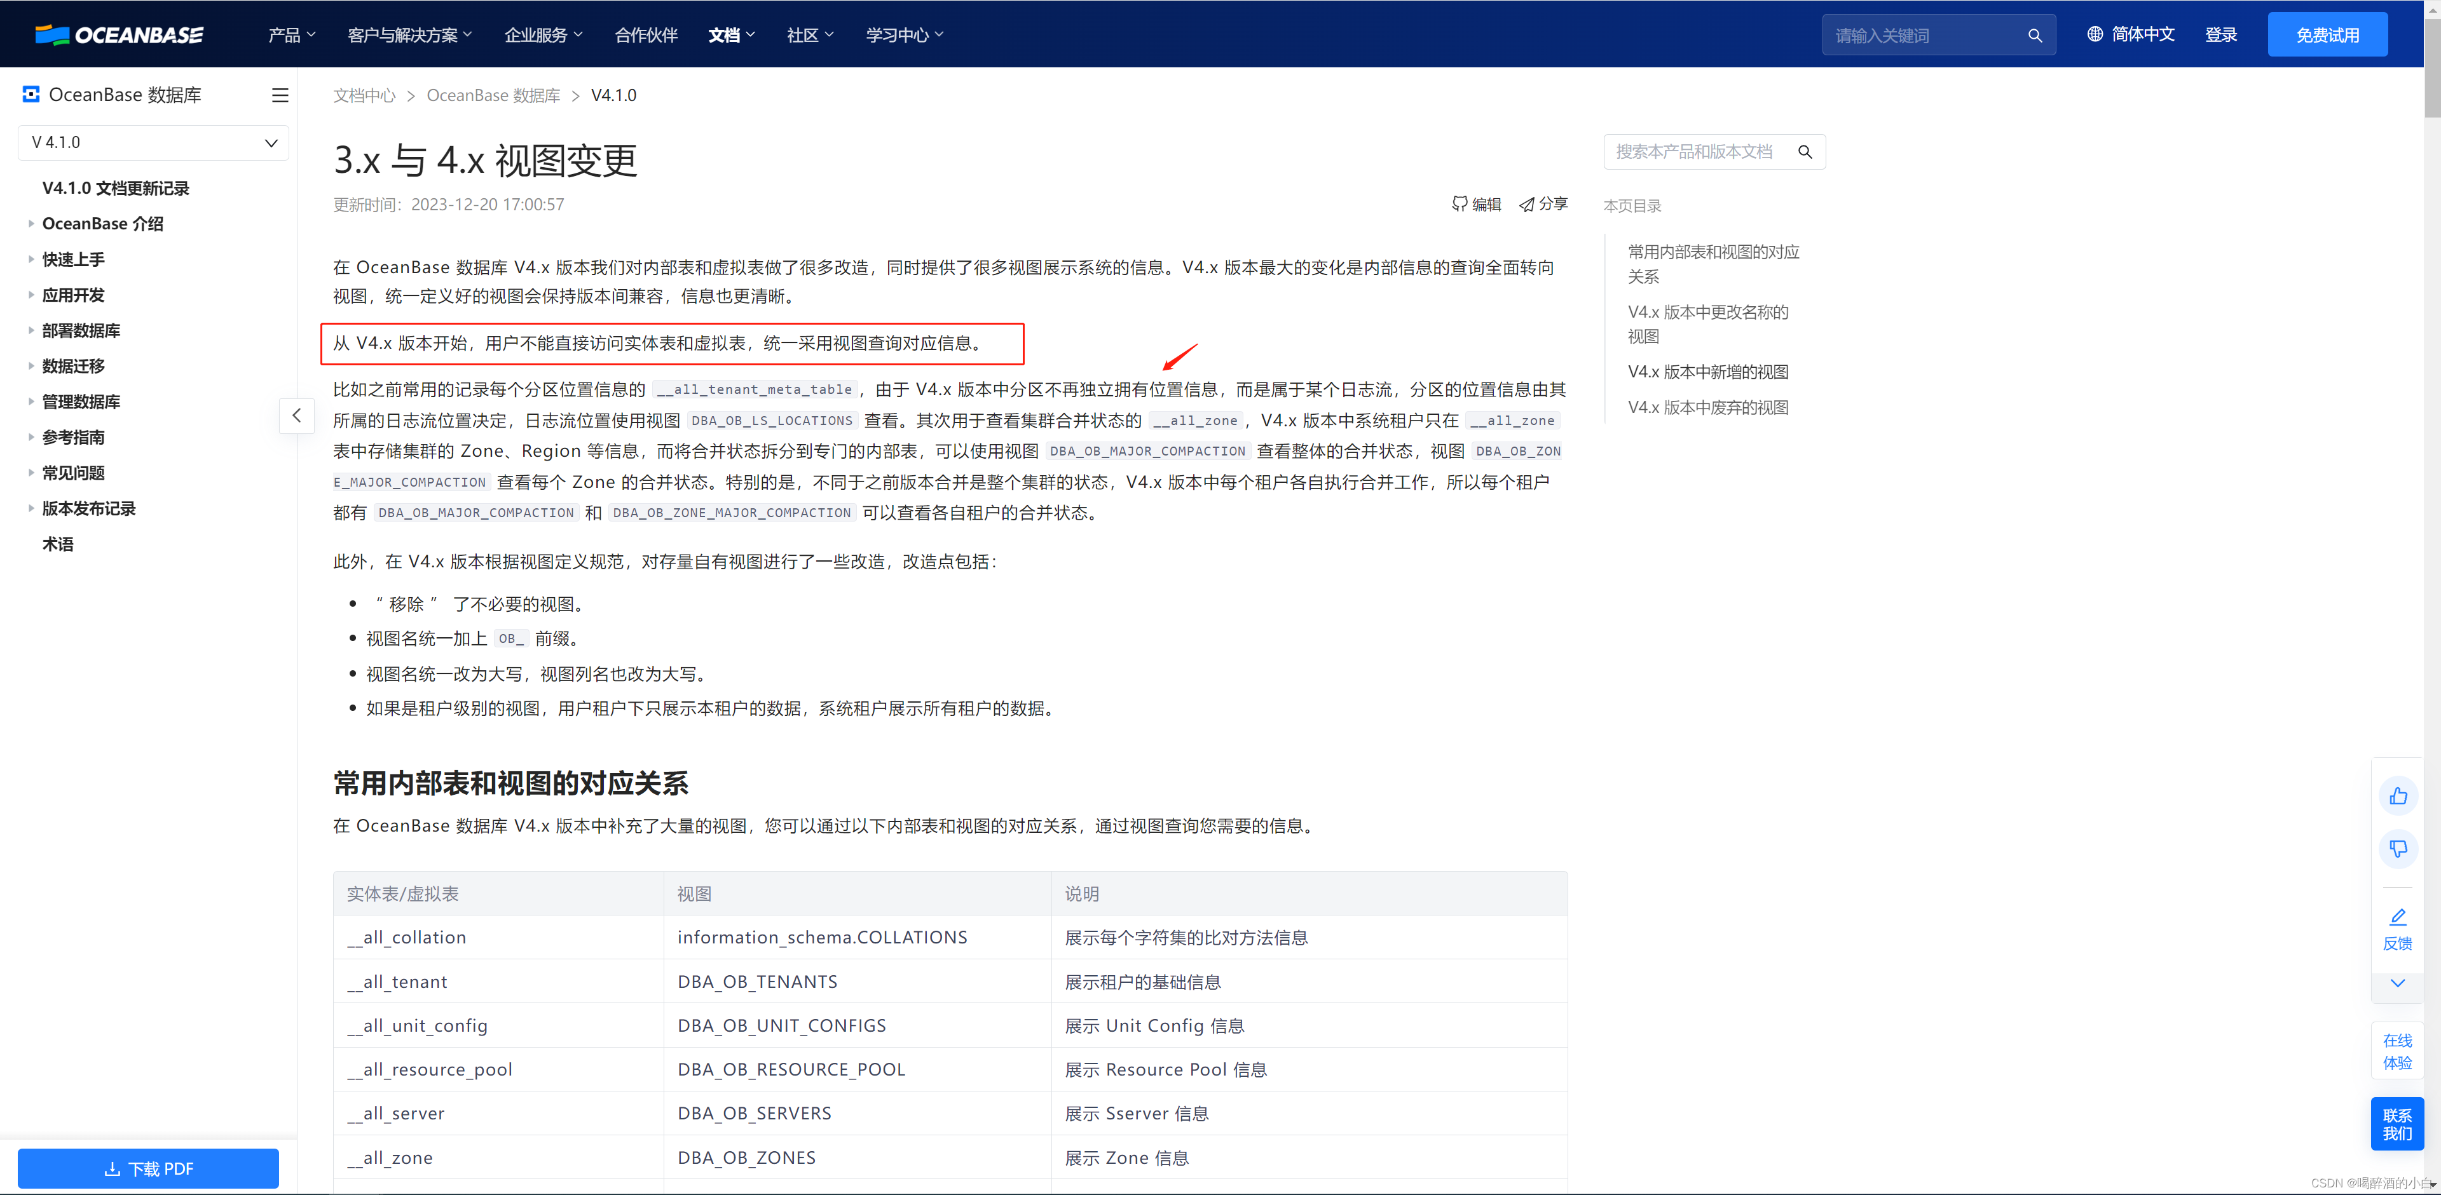
Task: Click the thumbs-up like icon
Action: pos(2397,795)
